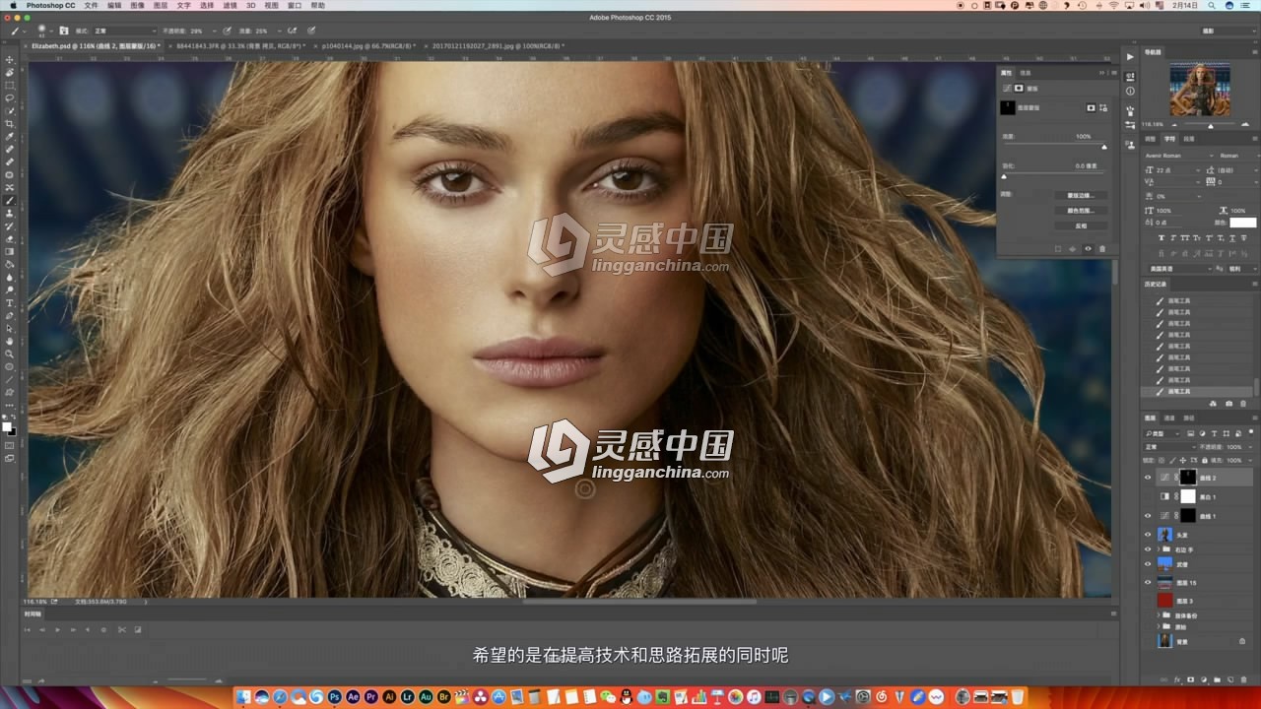Screen dimensions: 1261x709
Task: Switch to the 路径 tab
Action: [x=1189, y=418]
